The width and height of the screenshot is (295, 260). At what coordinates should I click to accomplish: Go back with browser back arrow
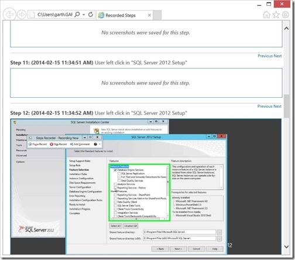(x=9, y=14)
